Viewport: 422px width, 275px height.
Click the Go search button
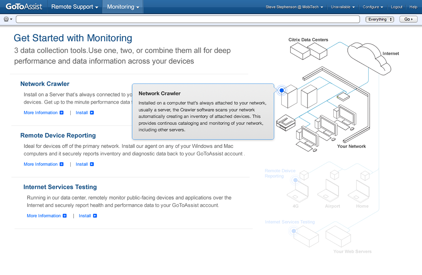[x=409, y=19]
